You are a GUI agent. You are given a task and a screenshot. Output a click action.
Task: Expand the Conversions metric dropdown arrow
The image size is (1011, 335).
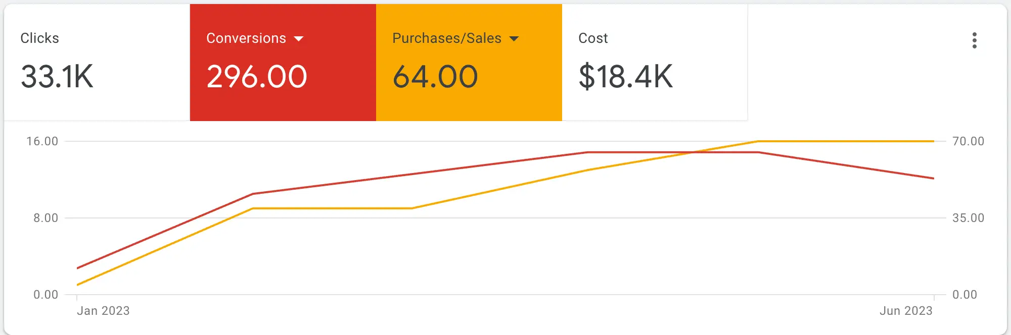click(299, 39)
